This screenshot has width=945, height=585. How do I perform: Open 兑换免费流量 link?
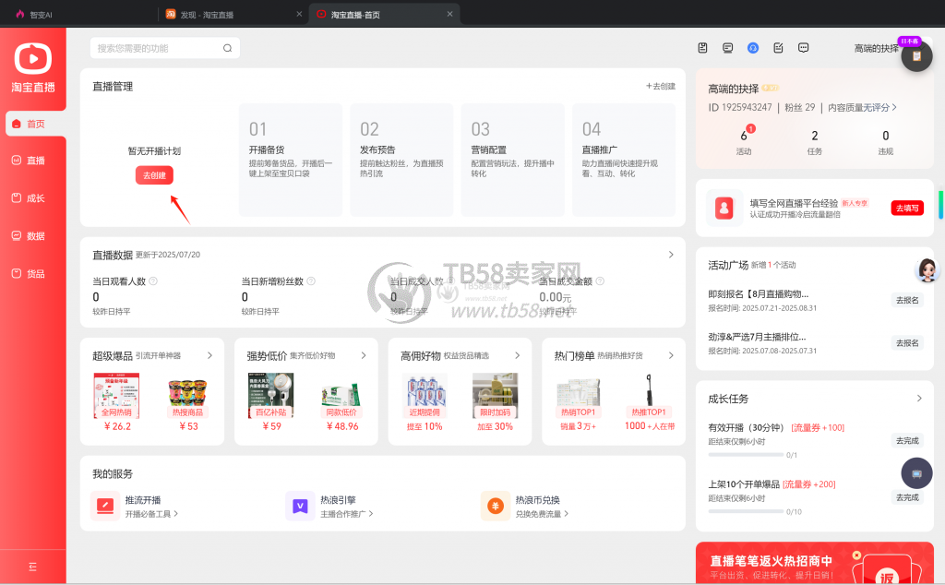[542, 514]
